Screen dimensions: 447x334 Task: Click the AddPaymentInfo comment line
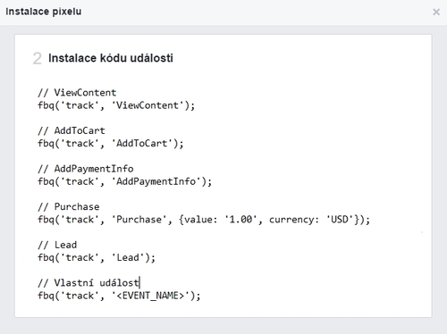click(x=86, y=169)
